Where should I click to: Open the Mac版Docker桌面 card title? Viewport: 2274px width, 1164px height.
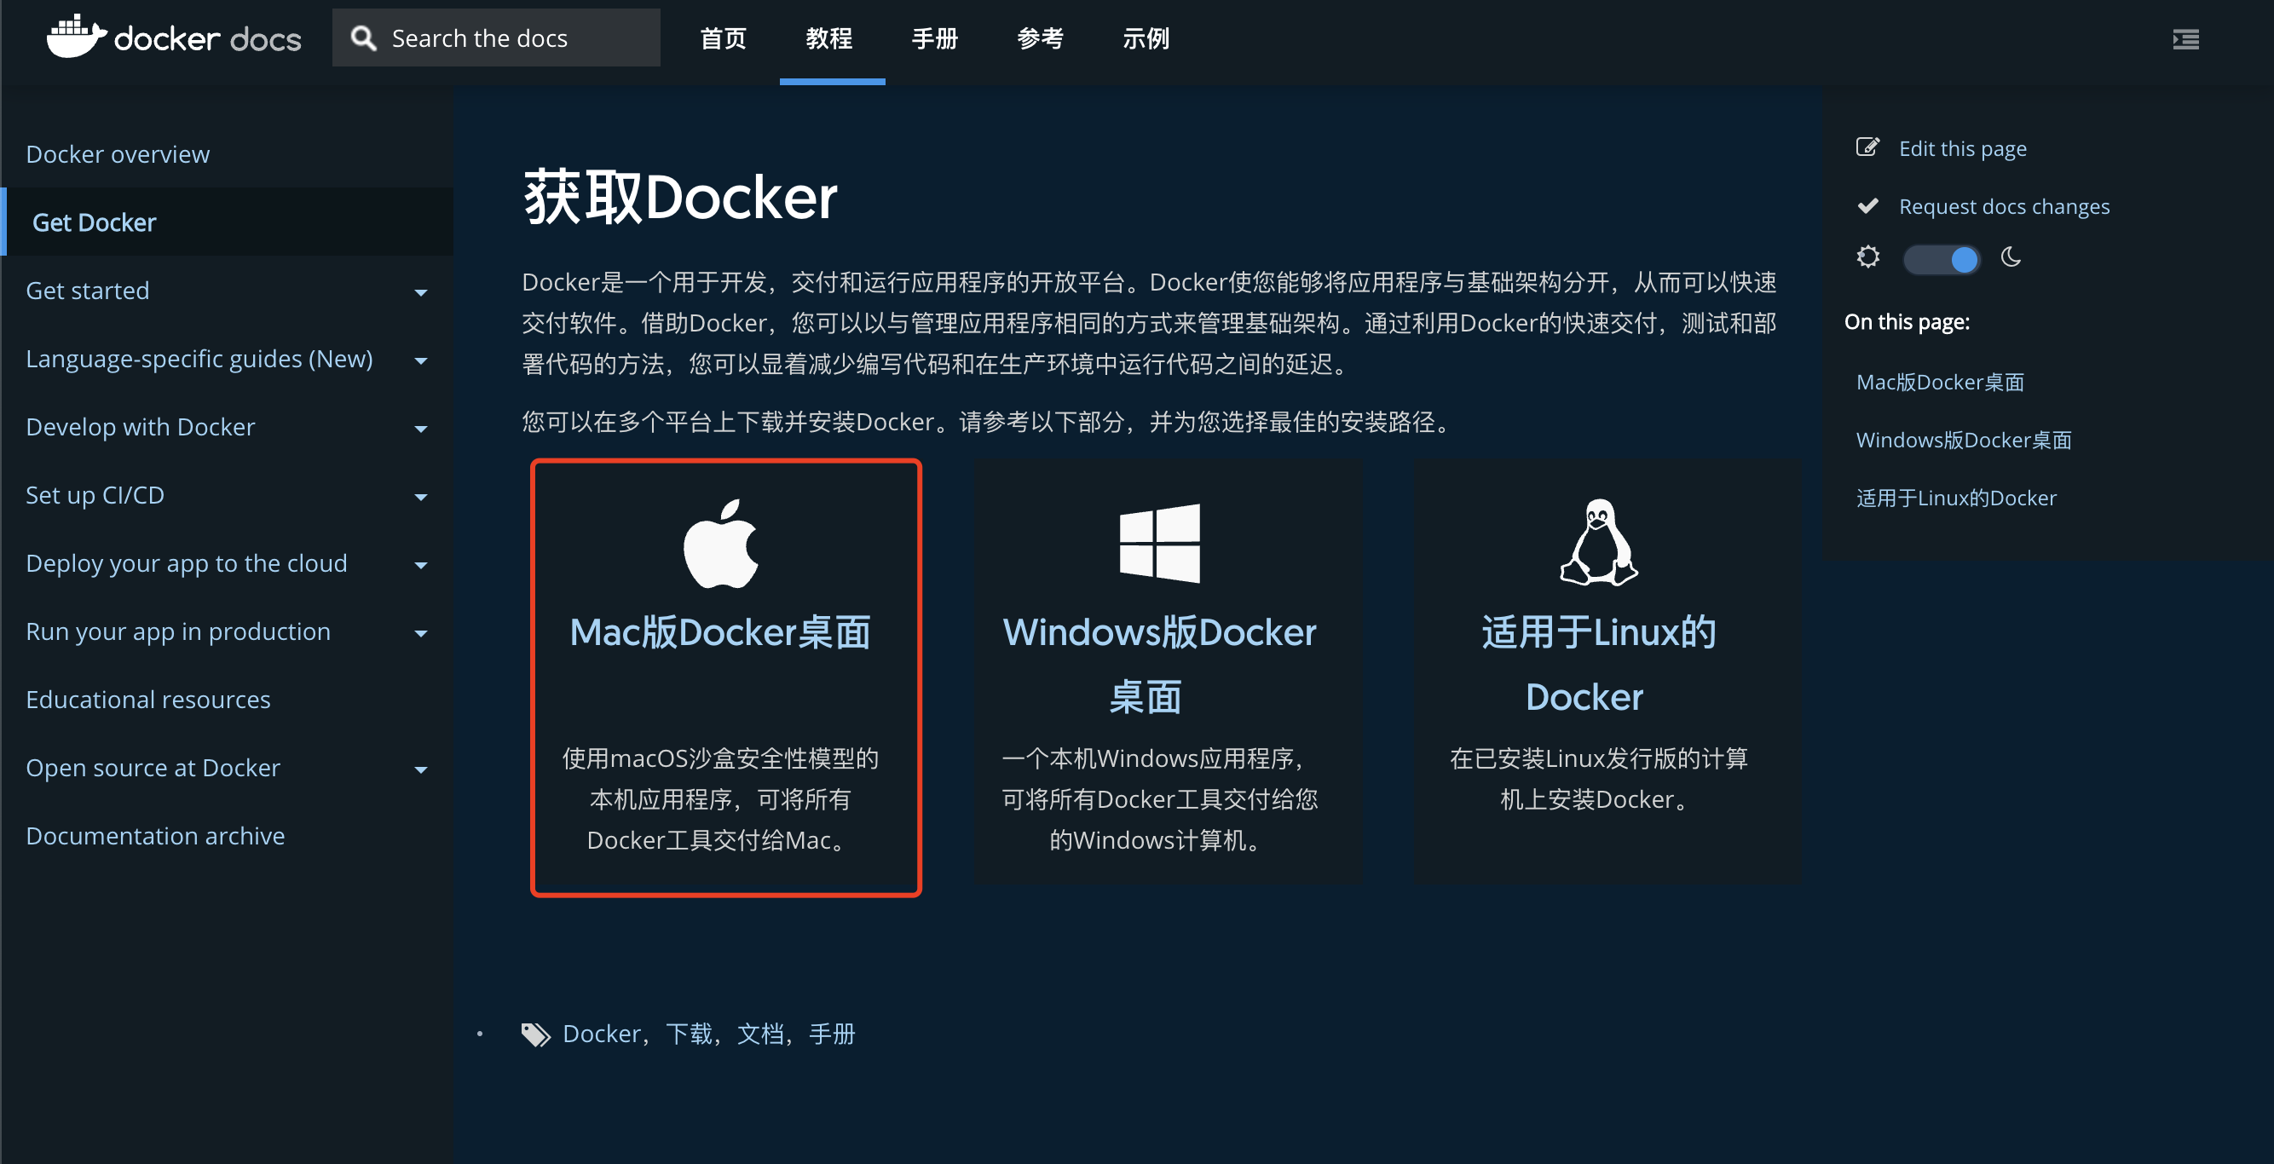pos(720,632)
